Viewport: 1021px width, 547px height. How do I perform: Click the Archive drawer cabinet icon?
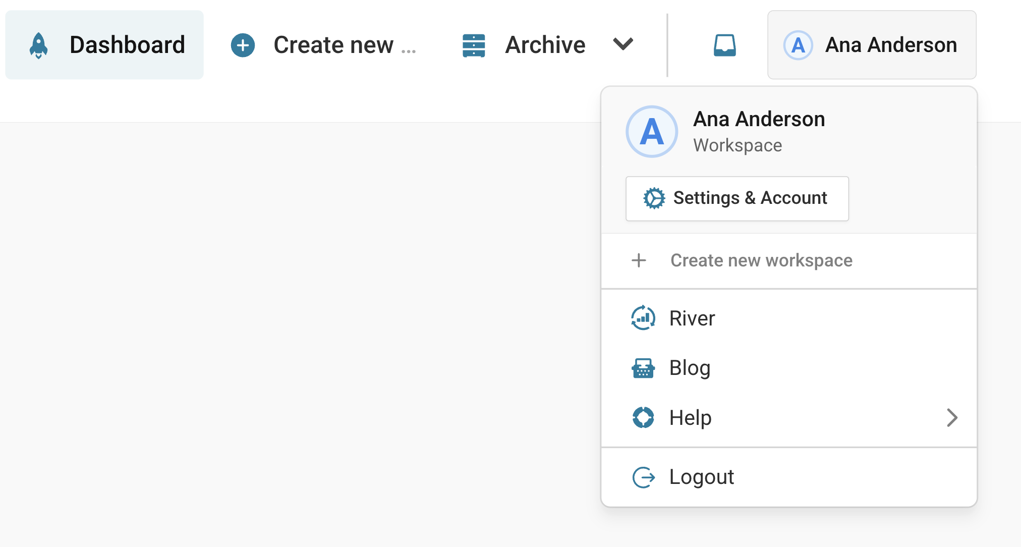(474, 45)
